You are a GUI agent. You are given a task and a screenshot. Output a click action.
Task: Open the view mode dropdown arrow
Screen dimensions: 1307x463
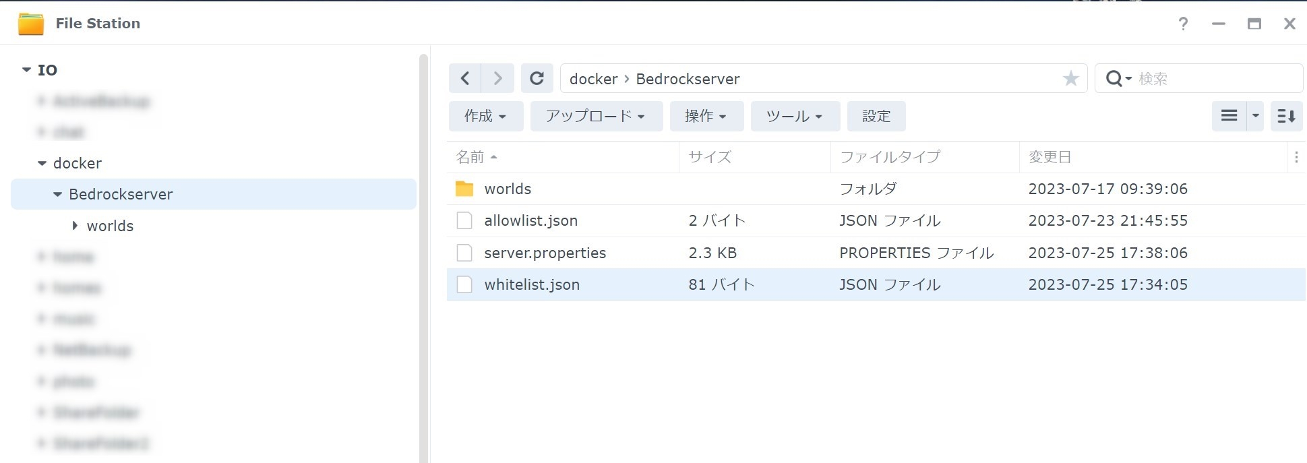click(1255, 116)
